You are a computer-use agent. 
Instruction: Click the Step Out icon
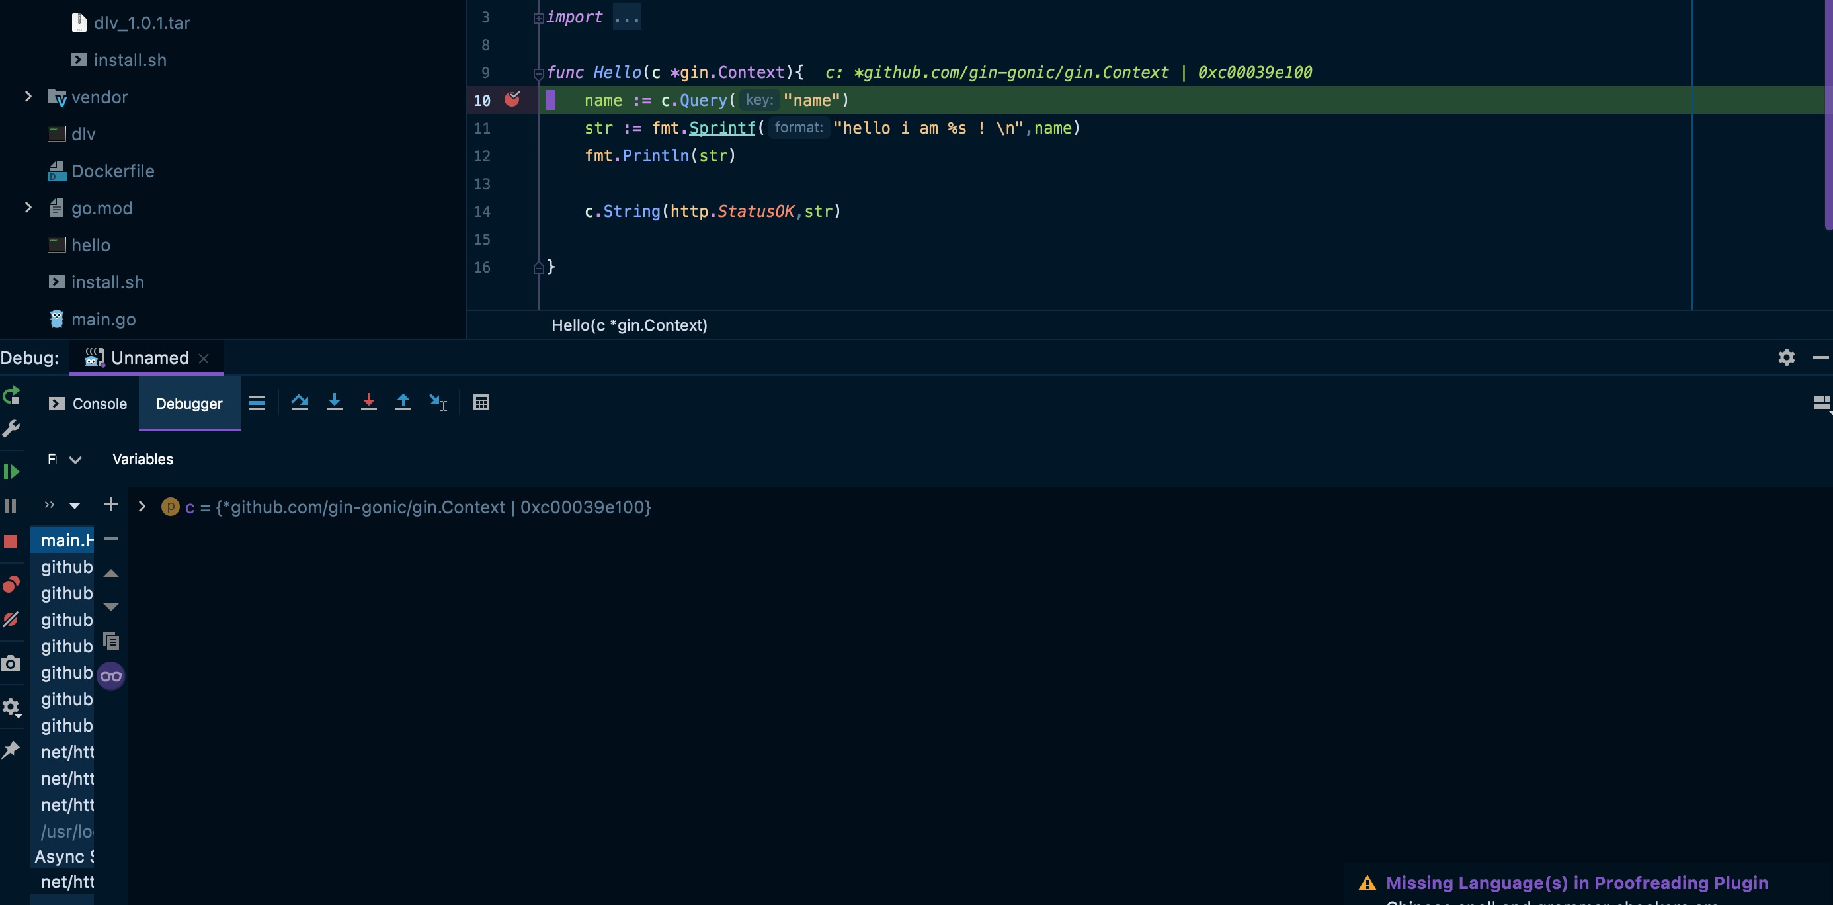[x=403, y=403]
